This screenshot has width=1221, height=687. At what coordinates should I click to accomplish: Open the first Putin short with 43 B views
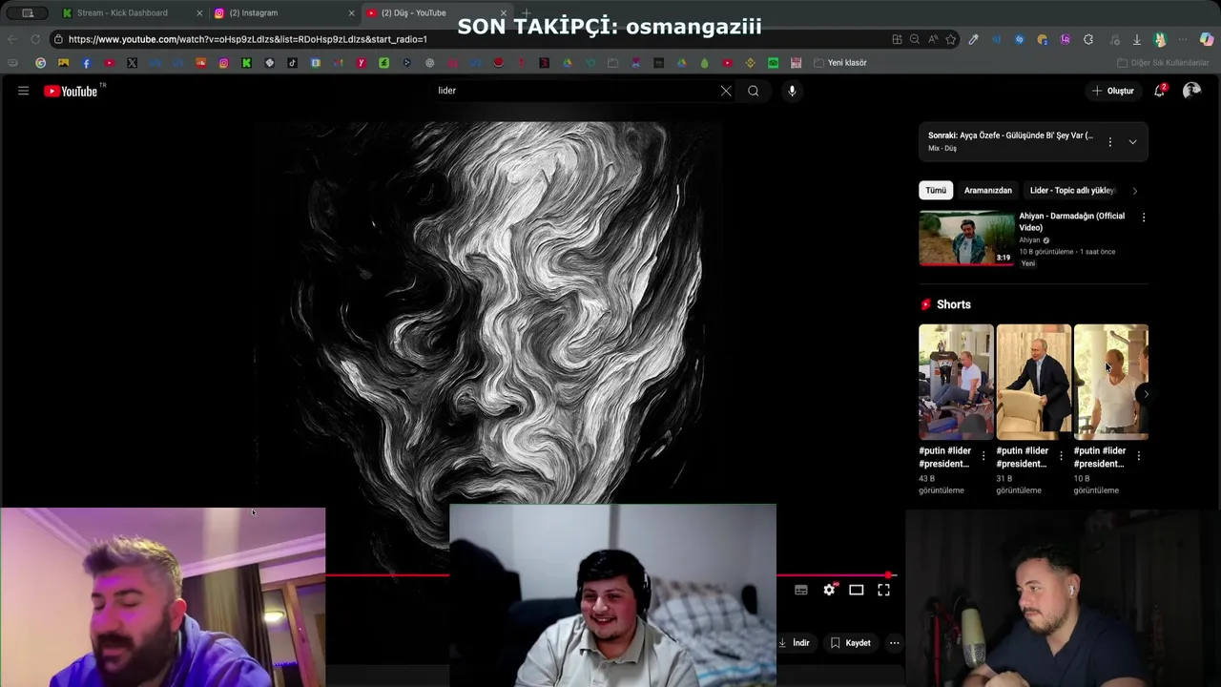pos(956,382)
